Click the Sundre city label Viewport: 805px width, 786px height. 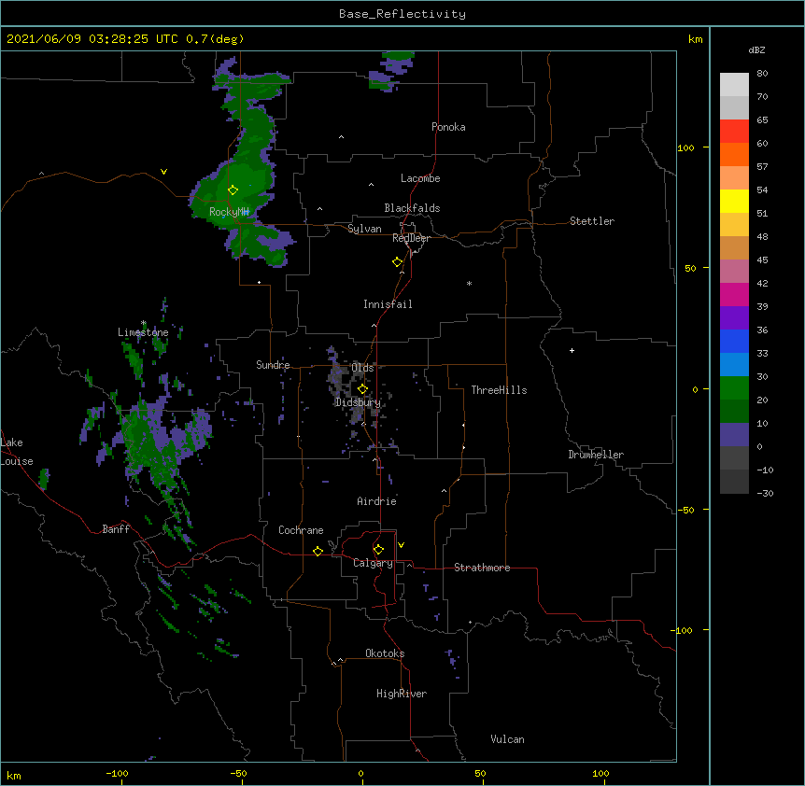pos(273,365)
